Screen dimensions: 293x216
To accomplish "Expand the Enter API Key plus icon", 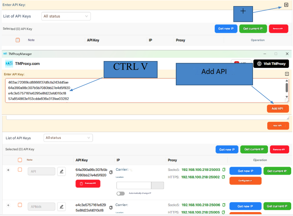I will coord(286,5).
